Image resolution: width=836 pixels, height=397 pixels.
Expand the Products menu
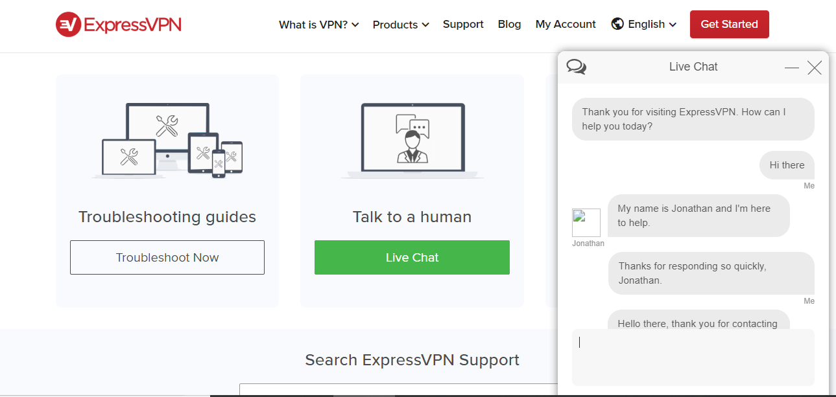coord(401,25)
